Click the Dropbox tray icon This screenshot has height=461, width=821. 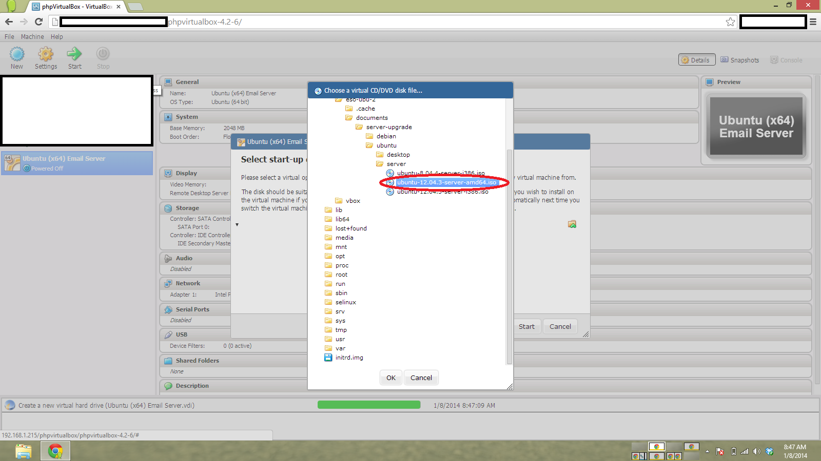point(769,451)
